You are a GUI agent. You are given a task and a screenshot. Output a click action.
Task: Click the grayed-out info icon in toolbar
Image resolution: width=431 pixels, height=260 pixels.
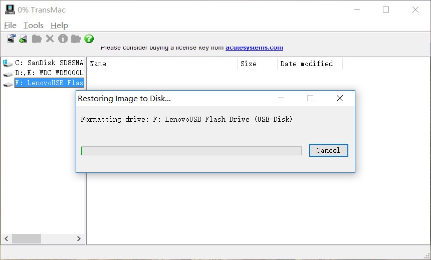[x=63, y=39]
